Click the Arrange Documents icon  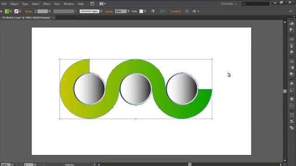102,4
